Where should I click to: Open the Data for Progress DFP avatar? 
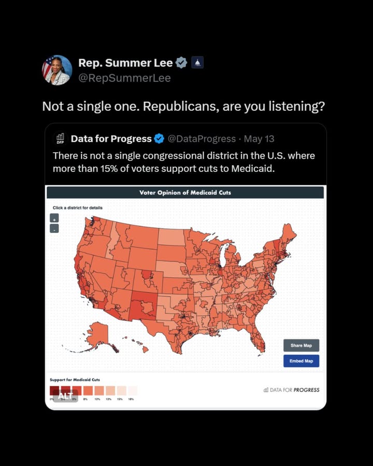coord(61,138)
